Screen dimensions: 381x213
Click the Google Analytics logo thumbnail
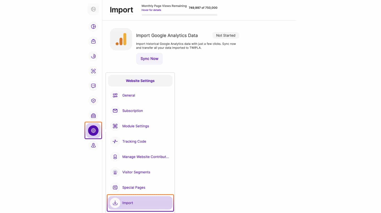pyautogui.click(x=121, y=39)
